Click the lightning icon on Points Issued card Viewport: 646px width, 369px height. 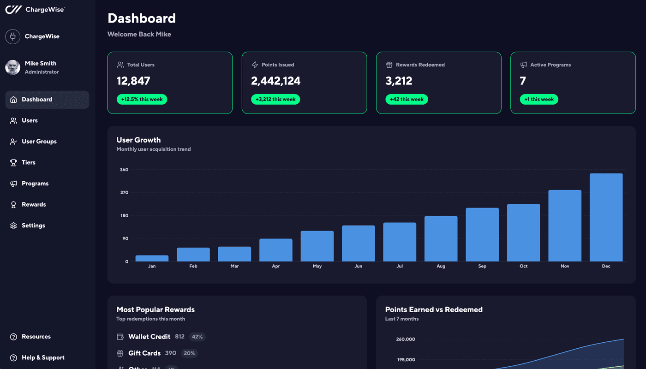pyautogui.click(x=255, y=65)
